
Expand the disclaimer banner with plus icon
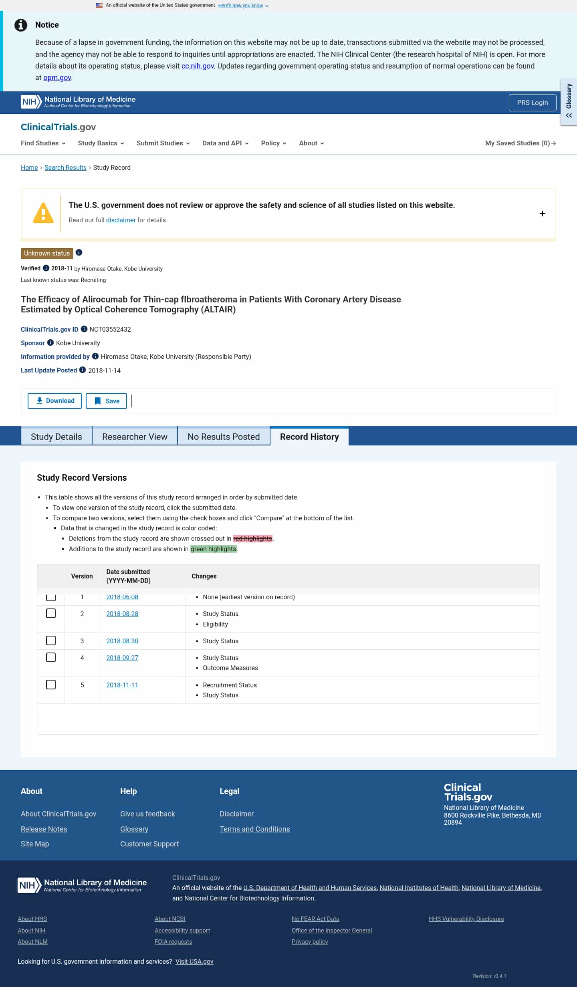click(543, 214)
